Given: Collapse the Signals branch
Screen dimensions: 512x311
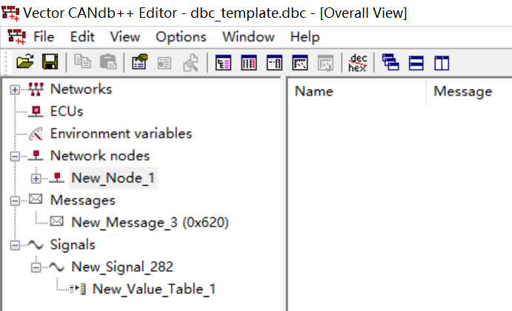Looking at the screenshot, I should point(15,245).
